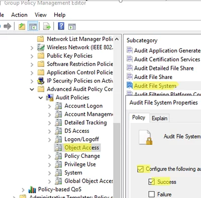201x198 pixels.
Task: Click the Software Restriction Policies folder icon
Action: (x=41, y=64)
